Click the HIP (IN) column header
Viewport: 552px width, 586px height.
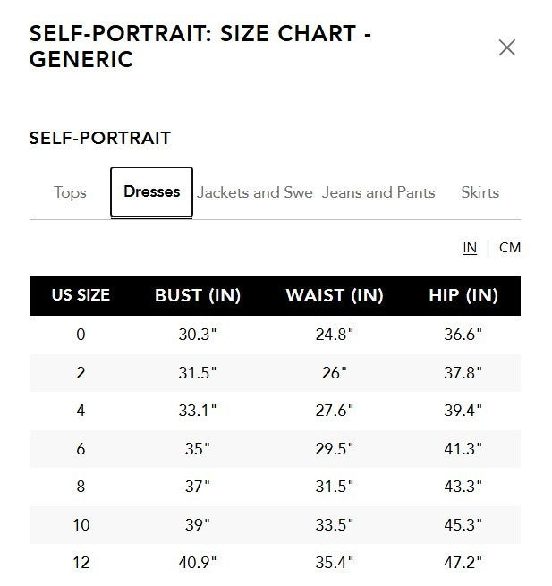[463, 295]
